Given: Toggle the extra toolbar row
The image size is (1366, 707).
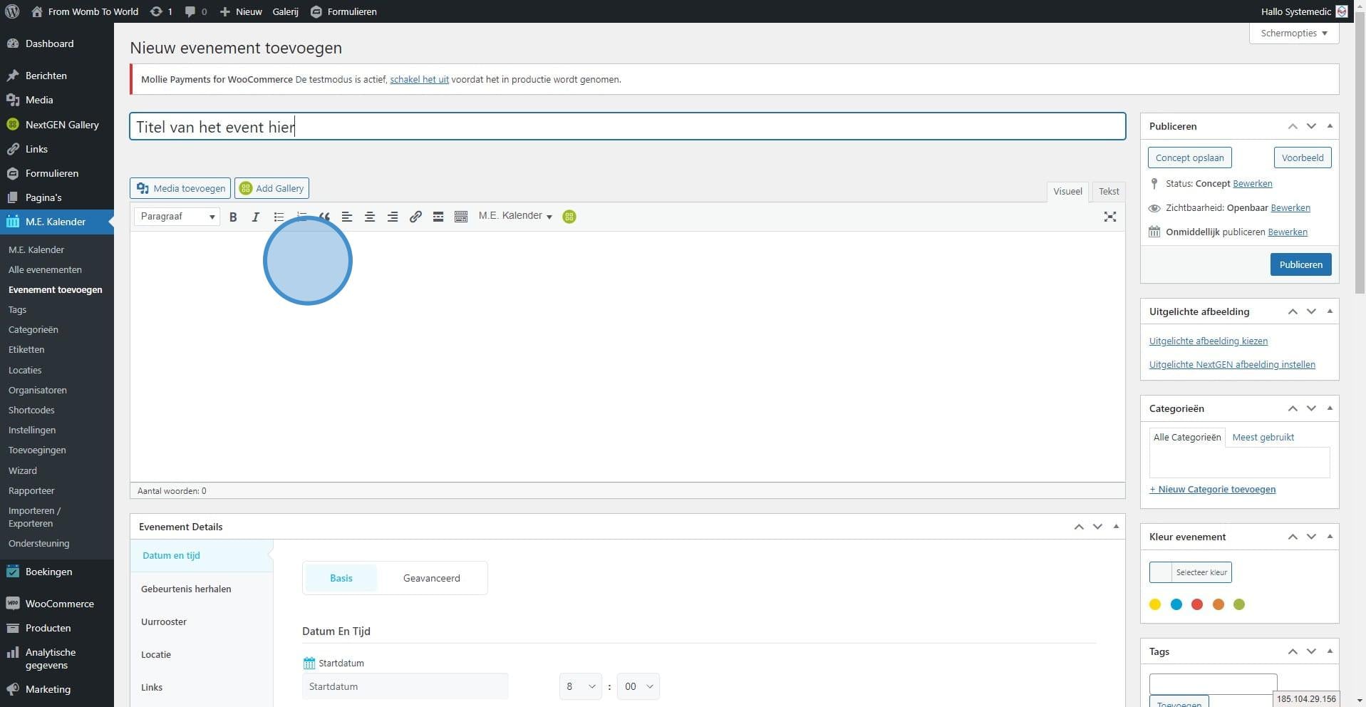Looking at the screenshot, I should tap(461, 217).
